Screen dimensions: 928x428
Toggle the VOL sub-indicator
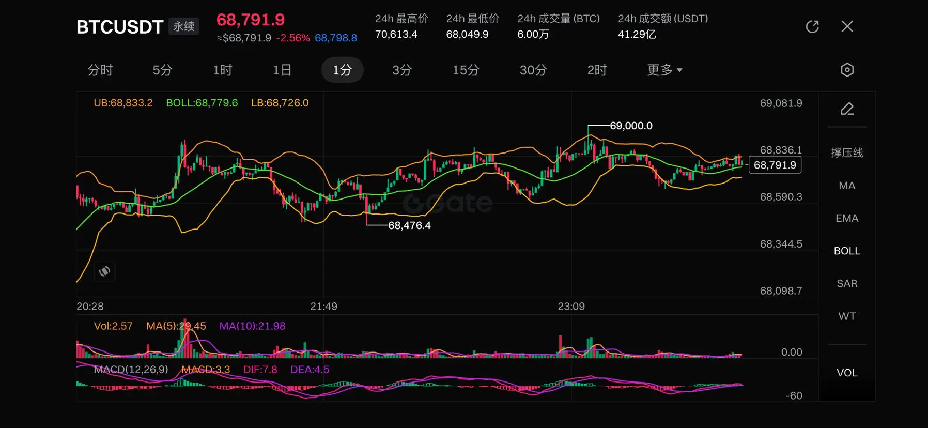click(x=847, y=373)
